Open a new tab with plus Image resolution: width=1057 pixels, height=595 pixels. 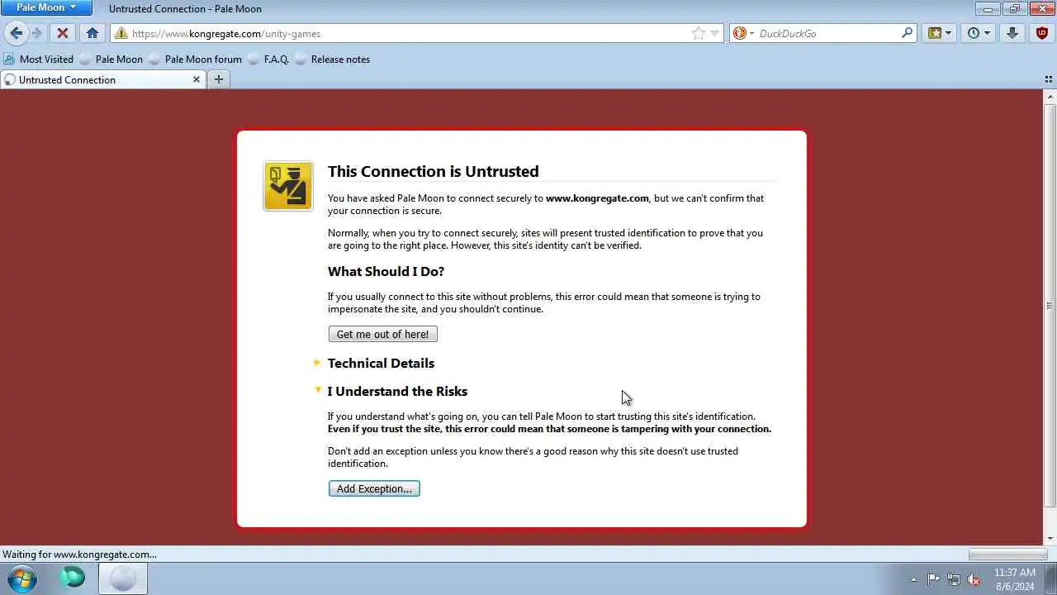point(218,79)
